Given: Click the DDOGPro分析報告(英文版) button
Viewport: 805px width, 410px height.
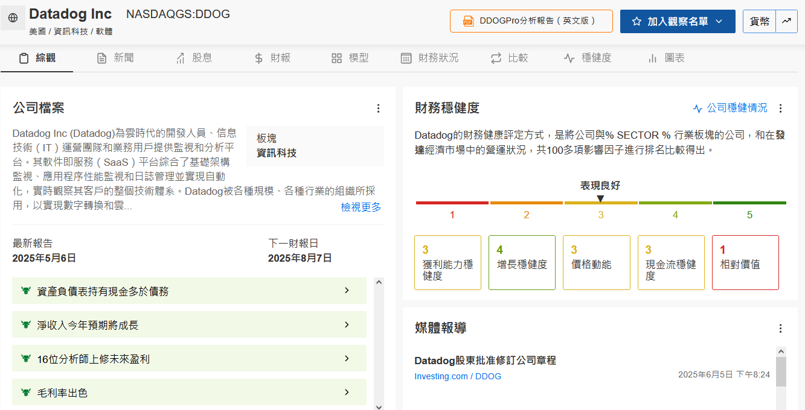Looking at the screenshot, I should coord(531,21).
